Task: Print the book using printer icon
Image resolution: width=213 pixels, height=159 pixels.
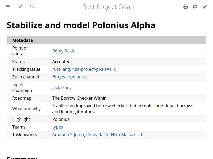Action: coord(186,7)
